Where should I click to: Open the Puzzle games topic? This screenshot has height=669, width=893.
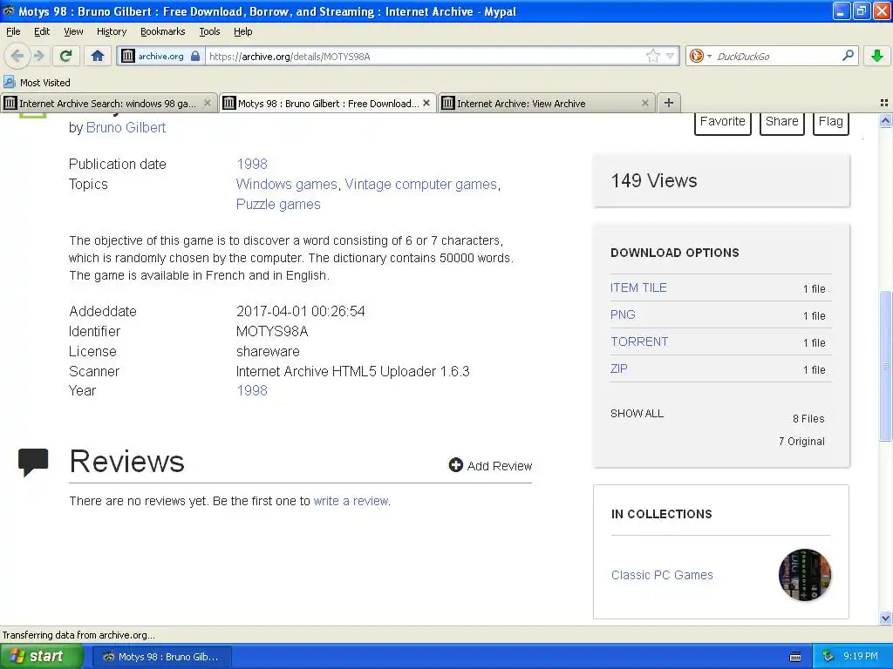[278, 204]
